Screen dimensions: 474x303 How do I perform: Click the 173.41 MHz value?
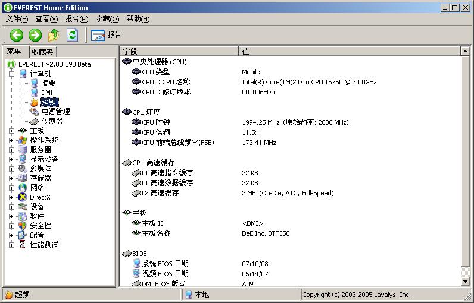tap(259, 143)
